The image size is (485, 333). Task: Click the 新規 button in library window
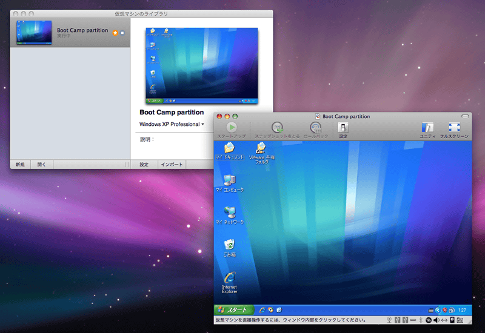pyautogui.click(x=20, y=164)
